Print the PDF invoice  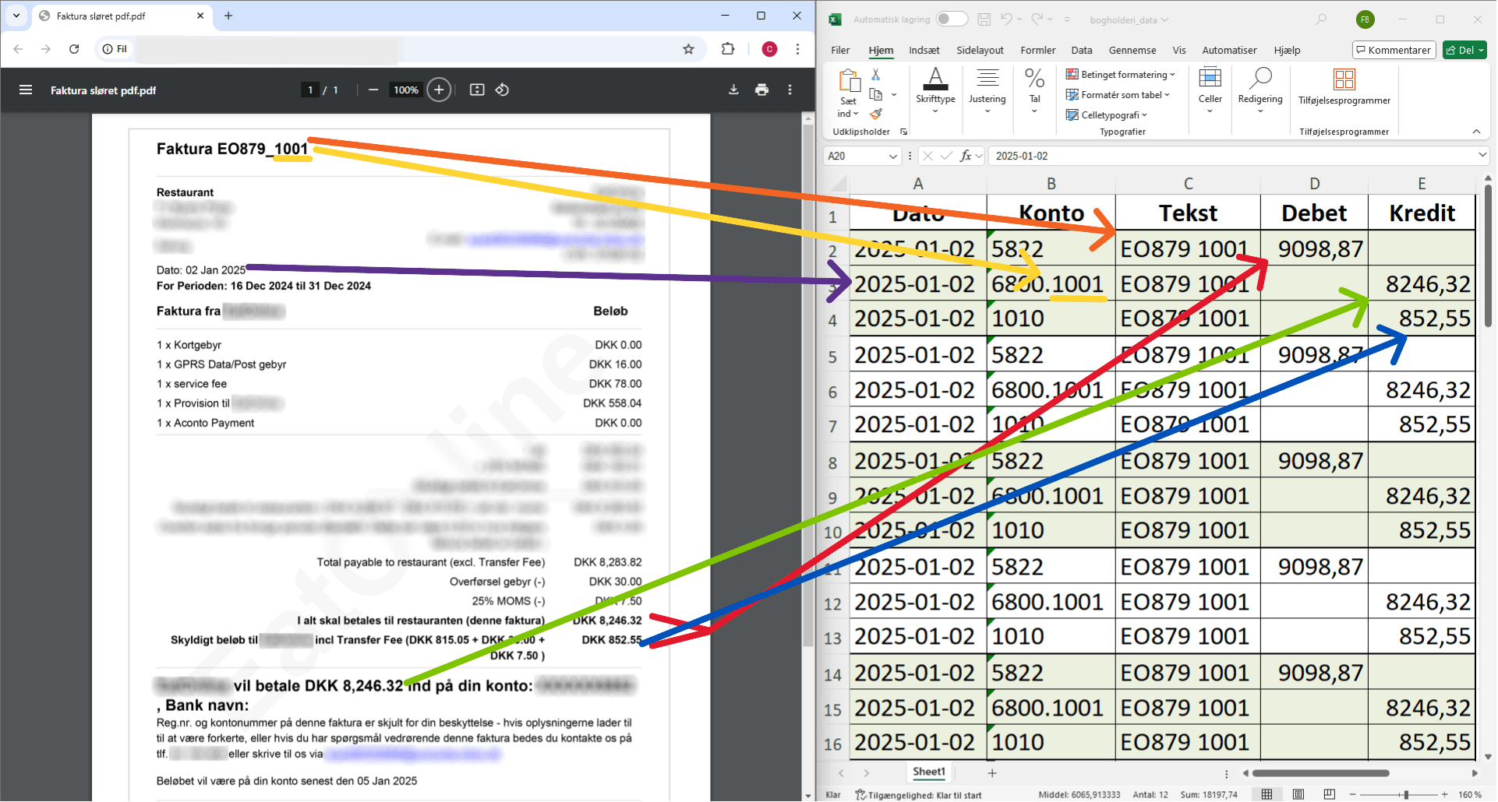[x=761, y=90]
